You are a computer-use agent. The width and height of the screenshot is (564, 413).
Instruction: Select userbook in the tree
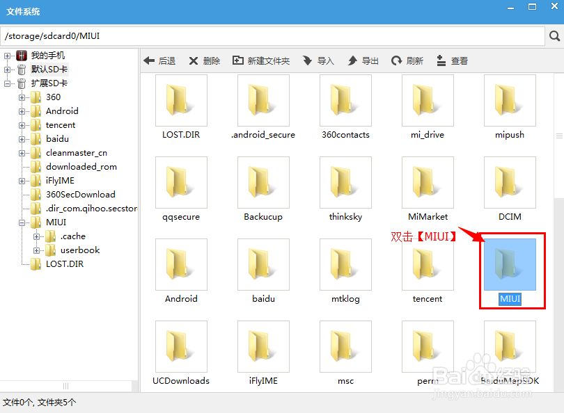point(80,250)
